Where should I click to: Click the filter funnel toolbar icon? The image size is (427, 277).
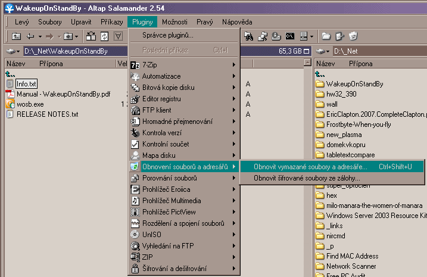click(118, 36)
